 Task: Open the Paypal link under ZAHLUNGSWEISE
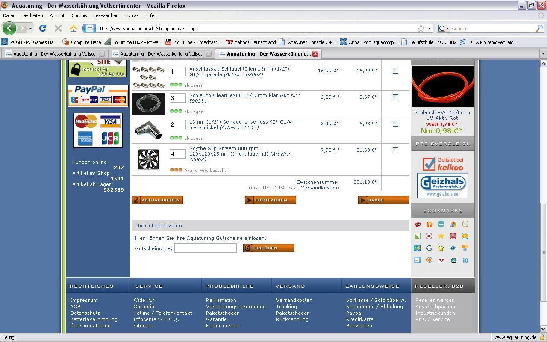coord(354,313)
